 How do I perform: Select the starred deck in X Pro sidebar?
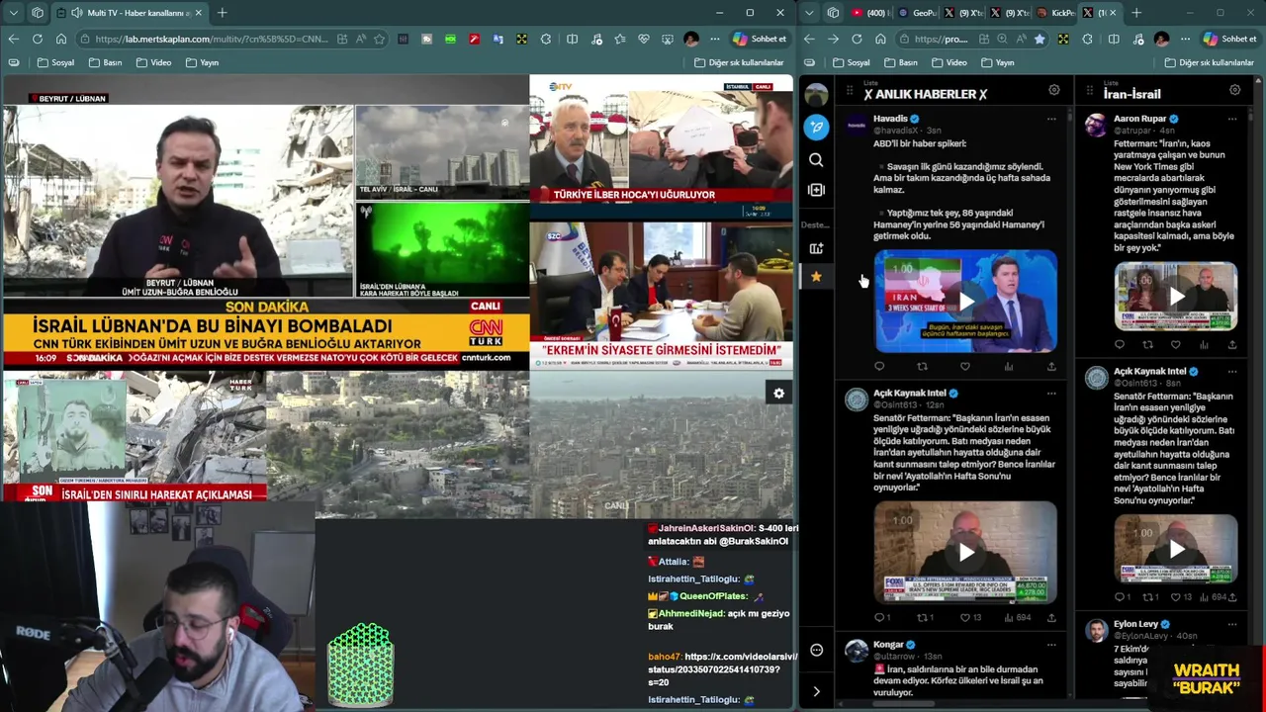(816, 277)
